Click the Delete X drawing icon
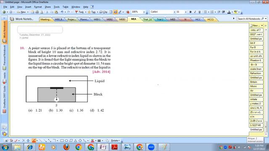269x151 pixels. tap(24, 141)
